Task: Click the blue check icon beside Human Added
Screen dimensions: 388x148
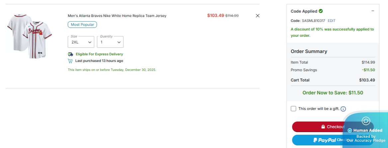Action: click(x=350, y=130)
